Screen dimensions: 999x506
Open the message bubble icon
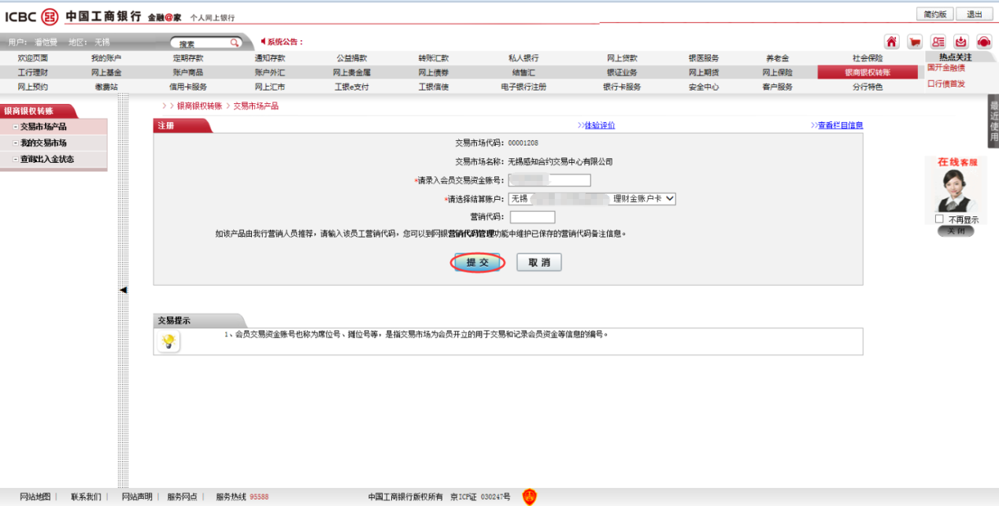(x=984, y=42)
